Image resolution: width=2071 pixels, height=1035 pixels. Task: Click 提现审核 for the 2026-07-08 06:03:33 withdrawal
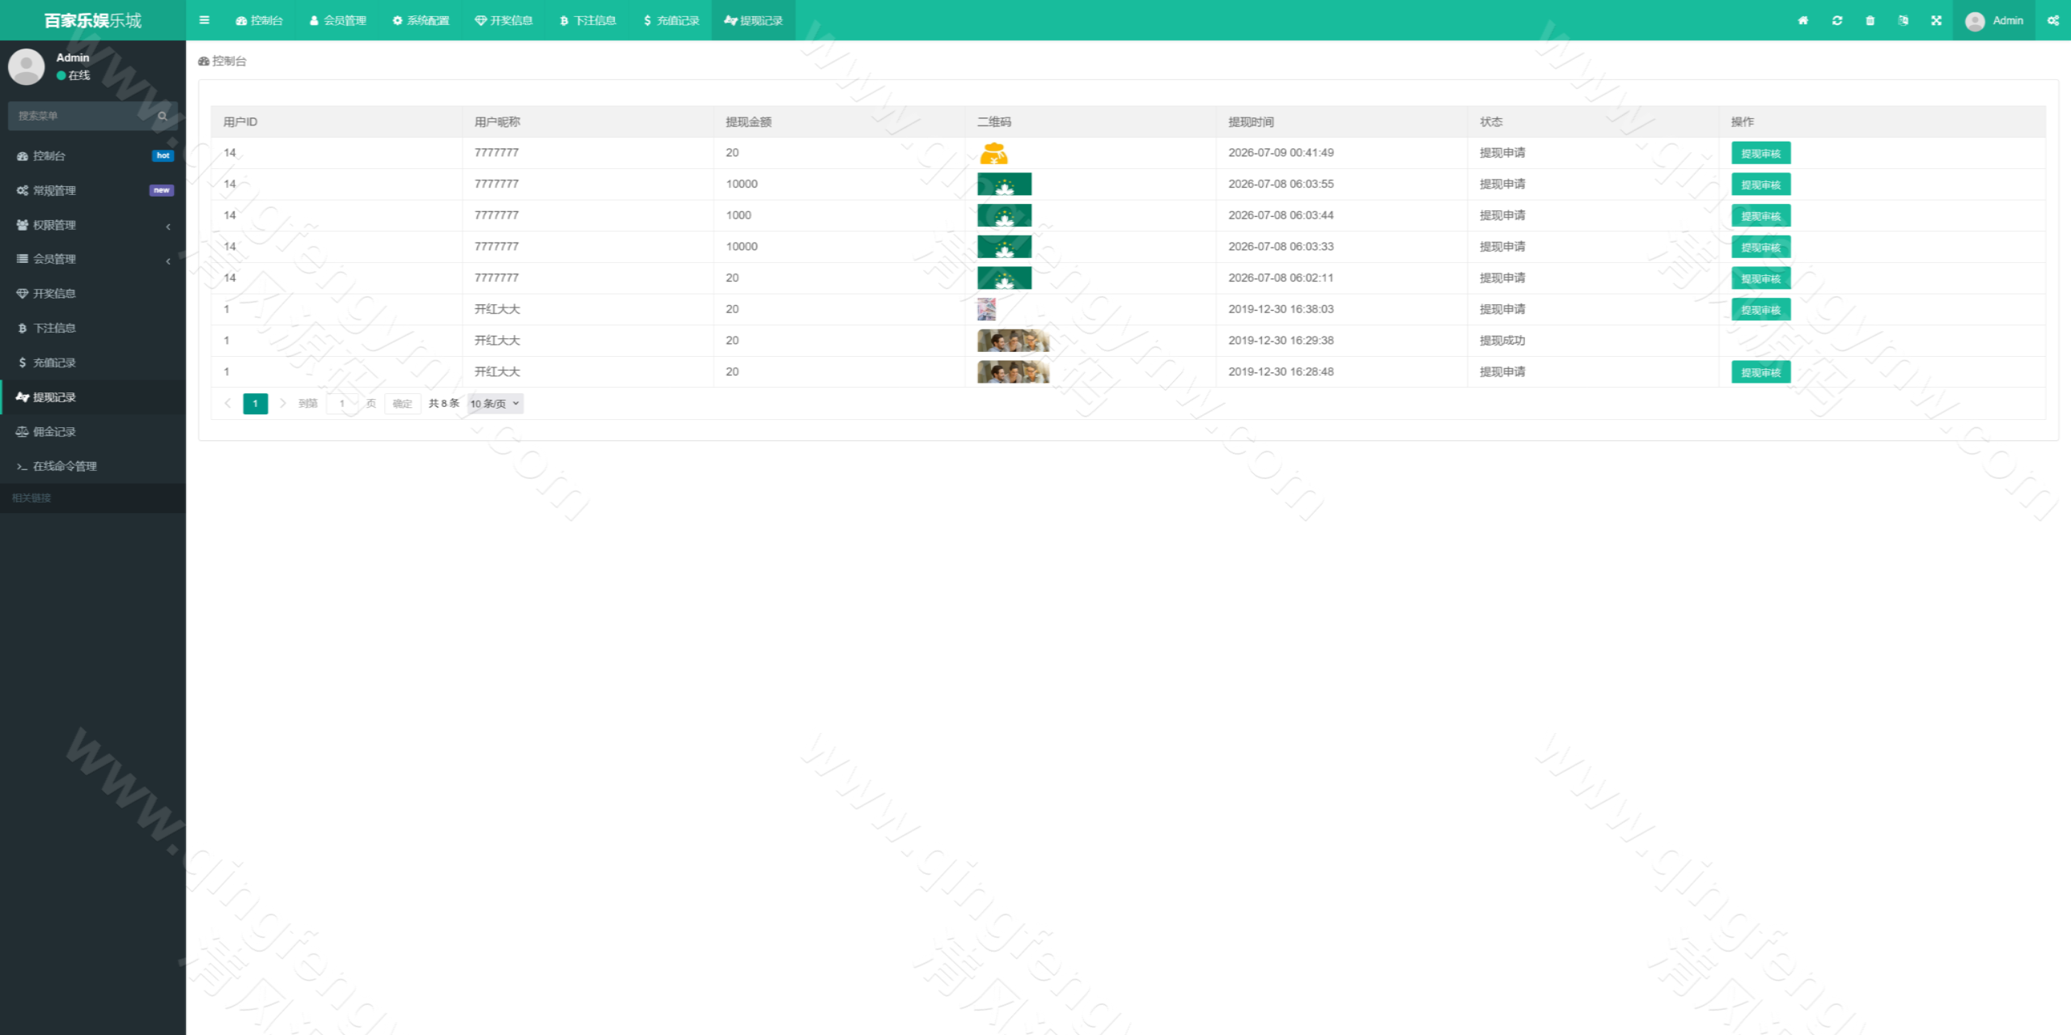tap(1760, 247)
